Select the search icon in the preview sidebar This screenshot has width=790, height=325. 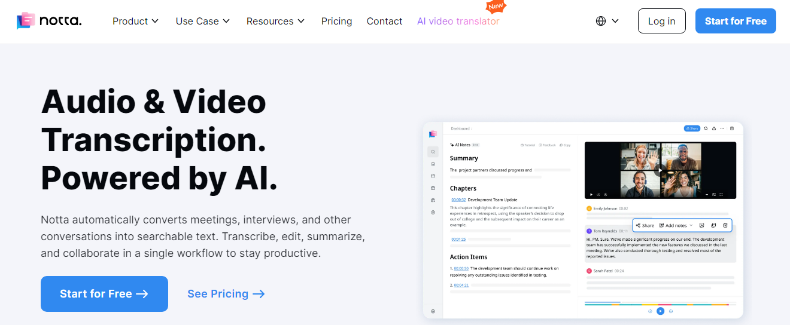[x=433, y=152]
